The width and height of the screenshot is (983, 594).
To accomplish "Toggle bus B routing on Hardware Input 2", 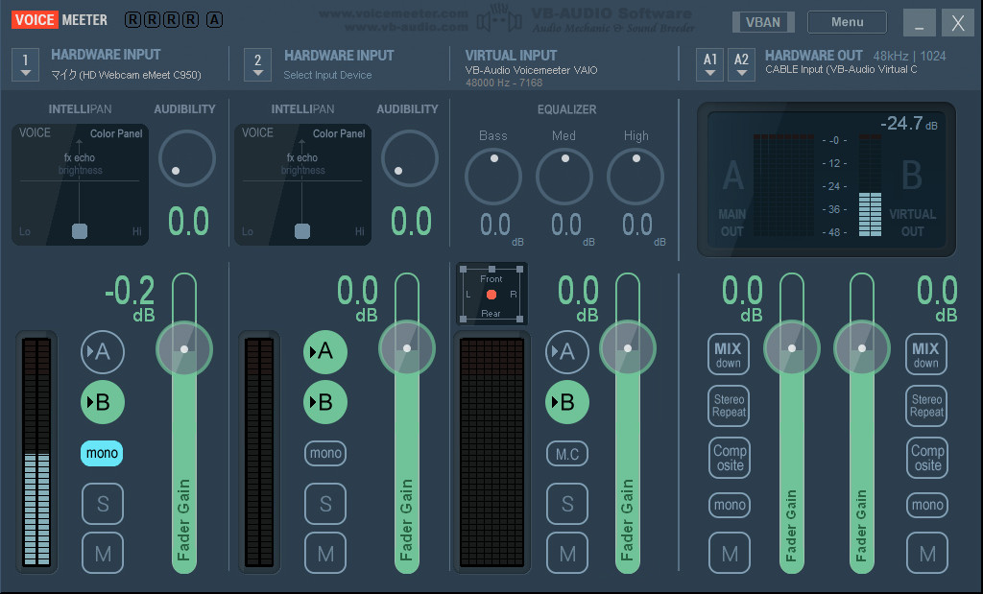I will [325, 402].
